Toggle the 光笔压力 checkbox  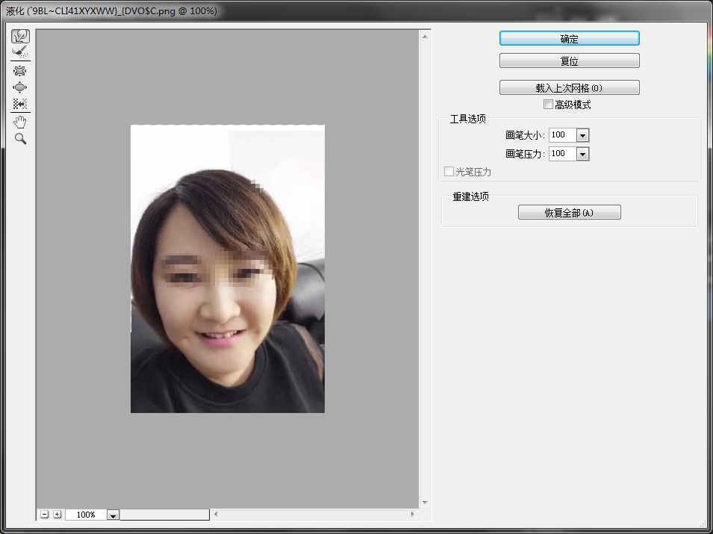click(x=449, y=172)
